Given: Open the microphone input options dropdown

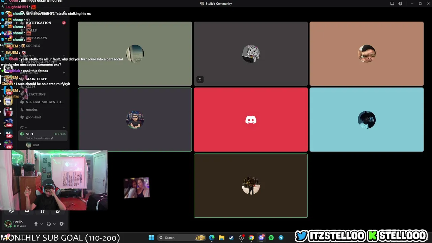Looking at the screenshot, I should coord(42,224).
